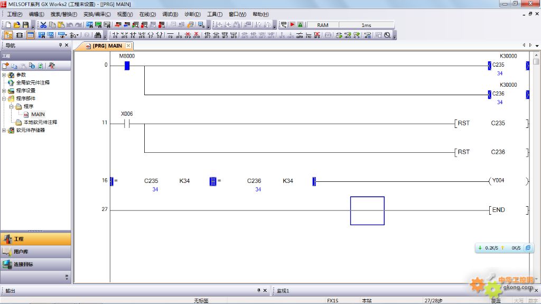
Task: Click the Read from PLC icon
Action: pos(127,25)
